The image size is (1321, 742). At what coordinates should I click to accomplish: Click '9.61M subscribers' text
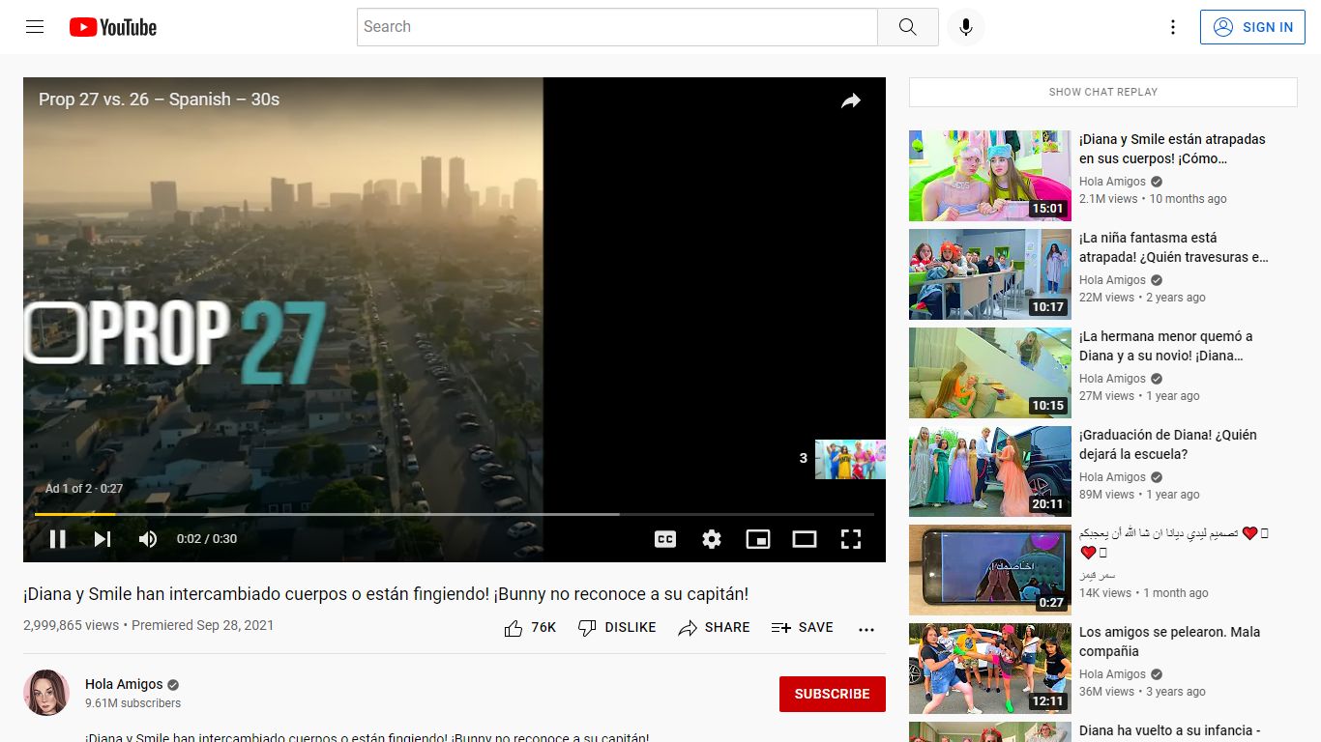coord(133,703)
